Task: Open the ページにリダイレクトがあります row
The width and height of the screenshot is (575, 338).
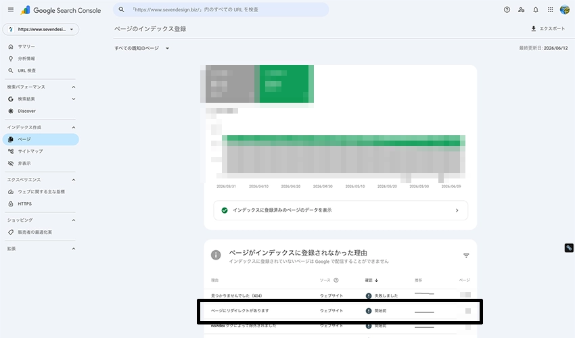Action: [x=340, y=311]
